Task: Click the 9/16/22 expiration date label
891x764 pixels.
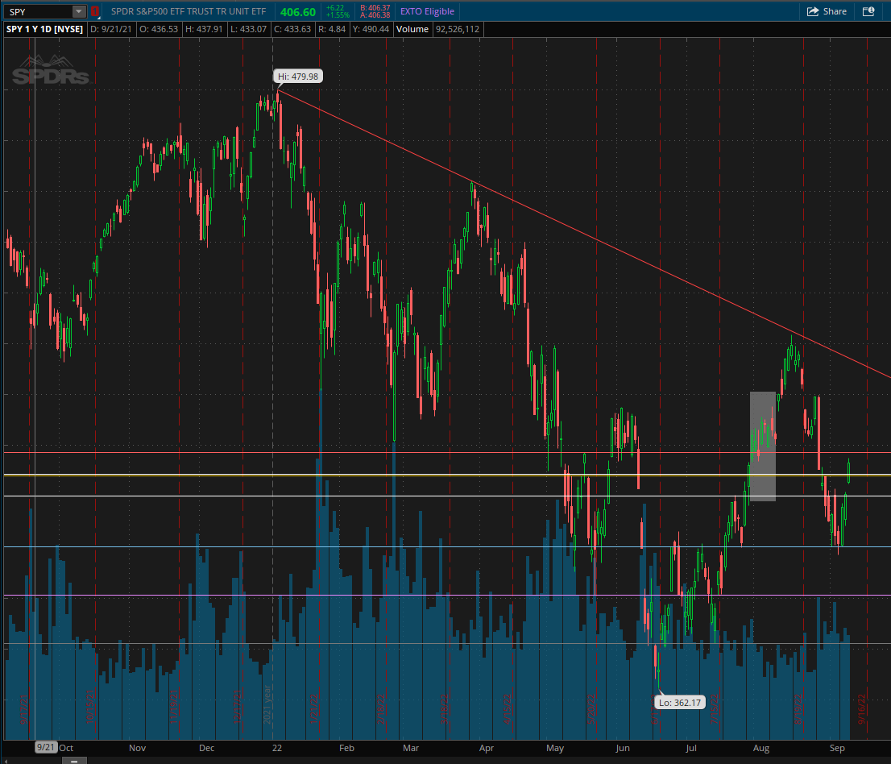Action: click(x=861, y=708)
